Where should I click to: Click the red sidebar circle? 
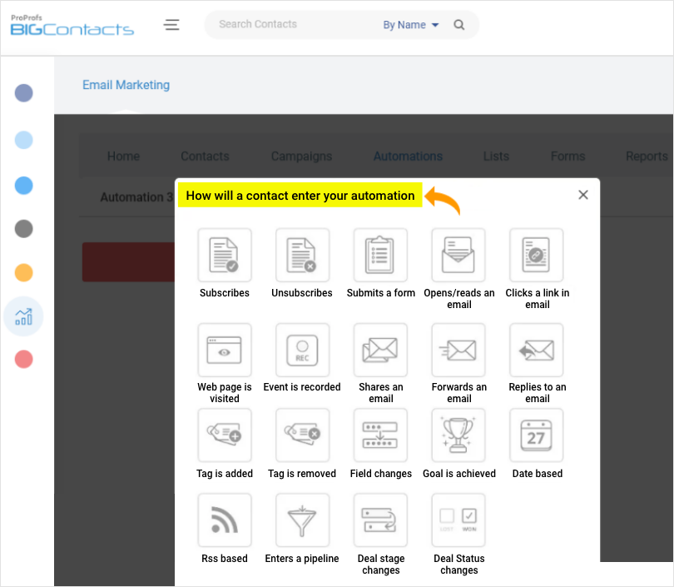click(23, 359)
